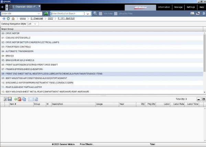Open history with the clock icon

click(x=8, y=19)
